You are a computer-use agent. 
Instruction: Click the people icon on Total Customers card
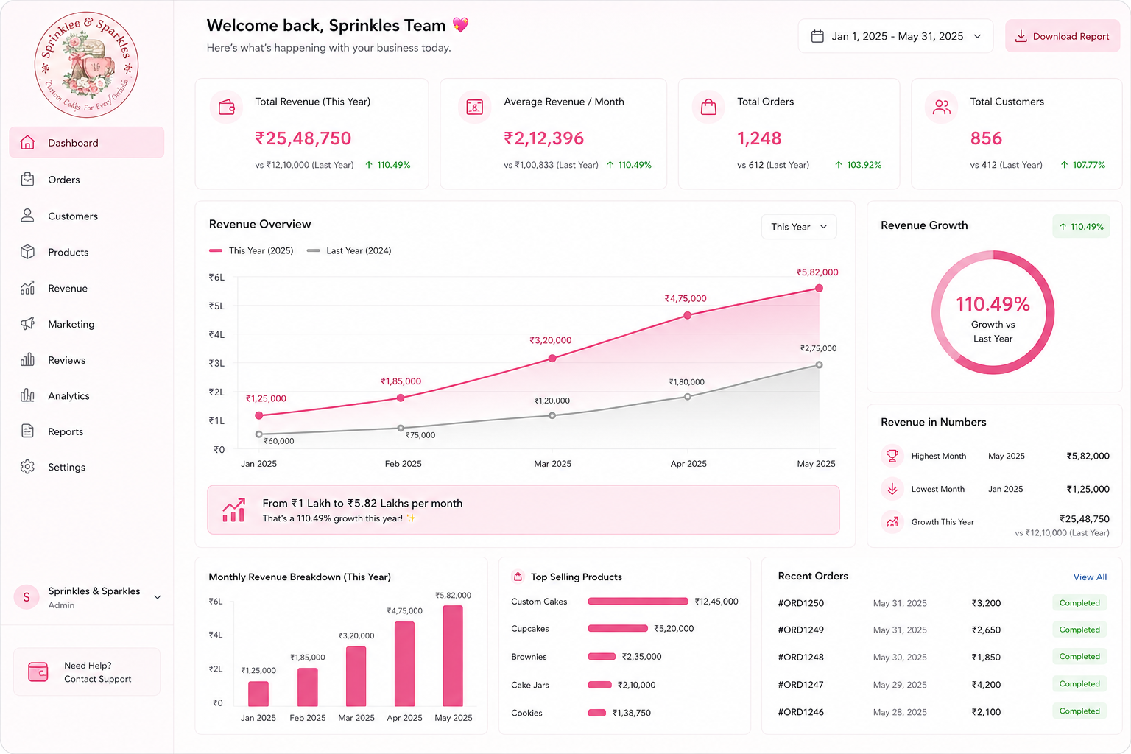pos(942,108)
